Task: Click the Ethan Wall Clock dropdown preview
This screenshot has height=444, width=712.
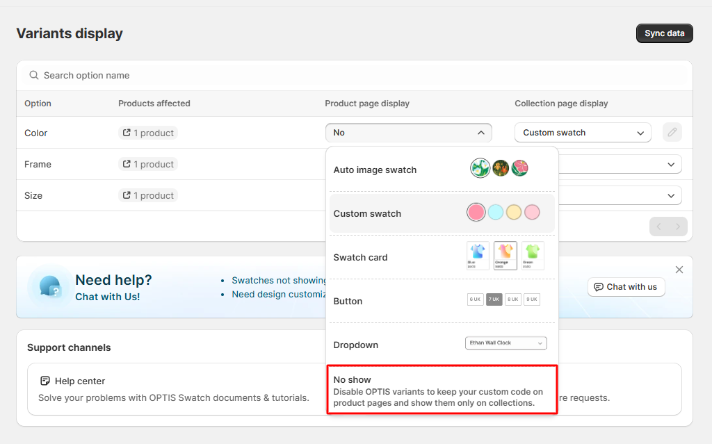Action: [x=506, y=343]
